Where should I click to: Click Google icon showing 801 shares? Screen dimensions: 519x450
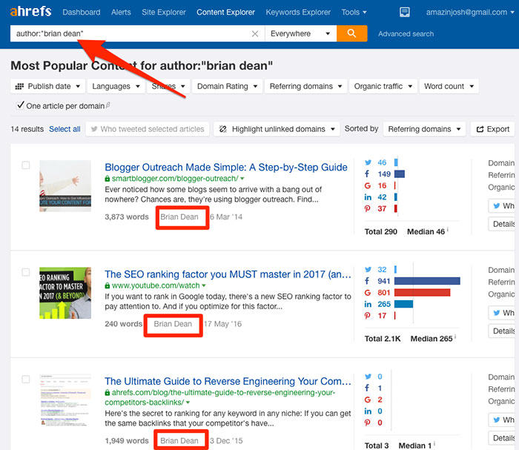[x=368, y=293]
